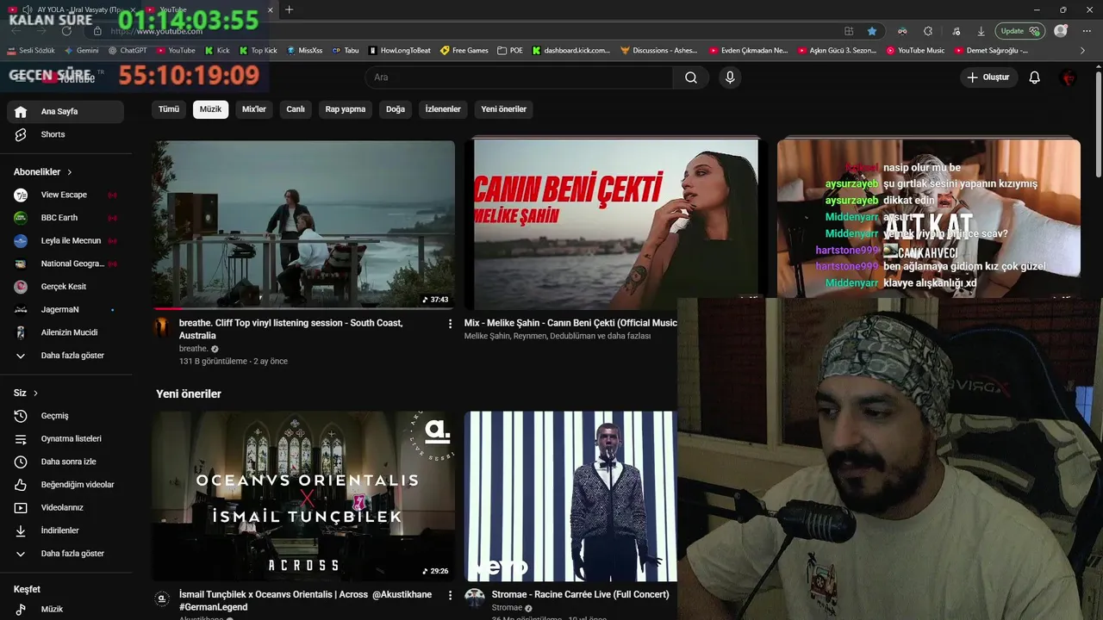
Task: Click the YouTube search magnifier button
Action: pyautogui.click(x=691, y=77)
